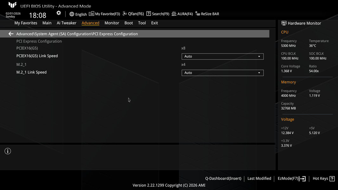
Task: Click the Memory section heading
Action: [x=288, y=82]
